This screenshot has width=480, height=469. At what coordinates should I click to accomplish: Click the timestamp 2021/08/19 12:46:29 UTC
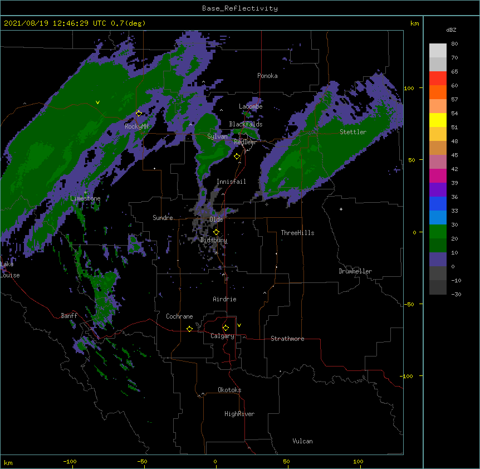click(x=55, y=23)
